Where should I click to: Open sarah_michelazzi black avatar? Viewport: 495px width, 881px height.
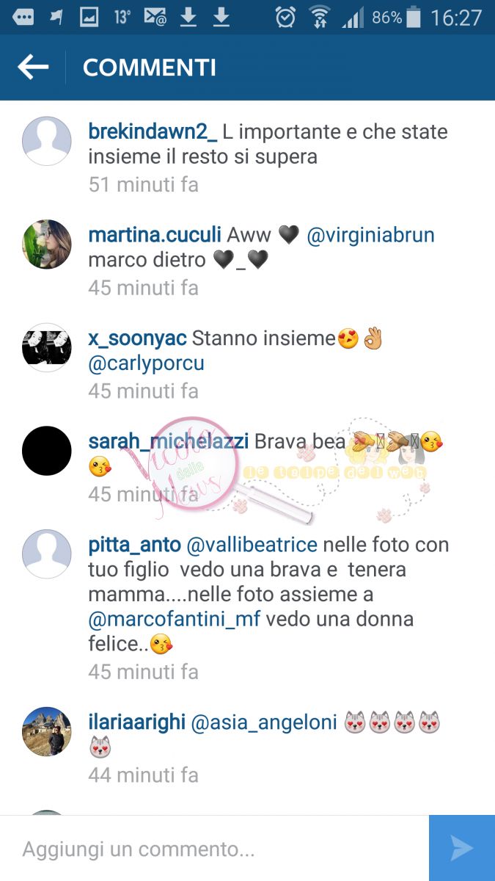pyautogui.click(x=46, y=451)
